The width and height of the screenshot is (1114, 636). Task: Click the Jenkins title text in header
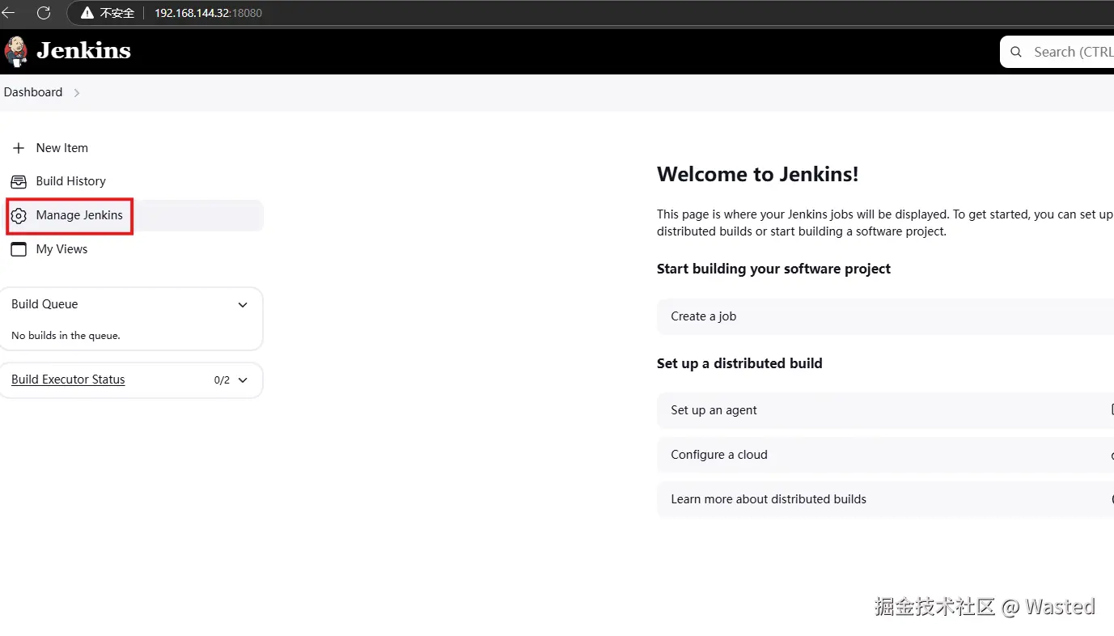pos(84,50)
